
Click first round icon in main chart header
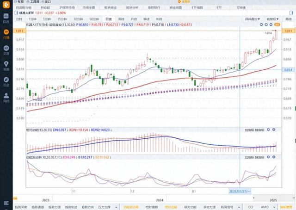pyautogui.click(x=261, y=25)
